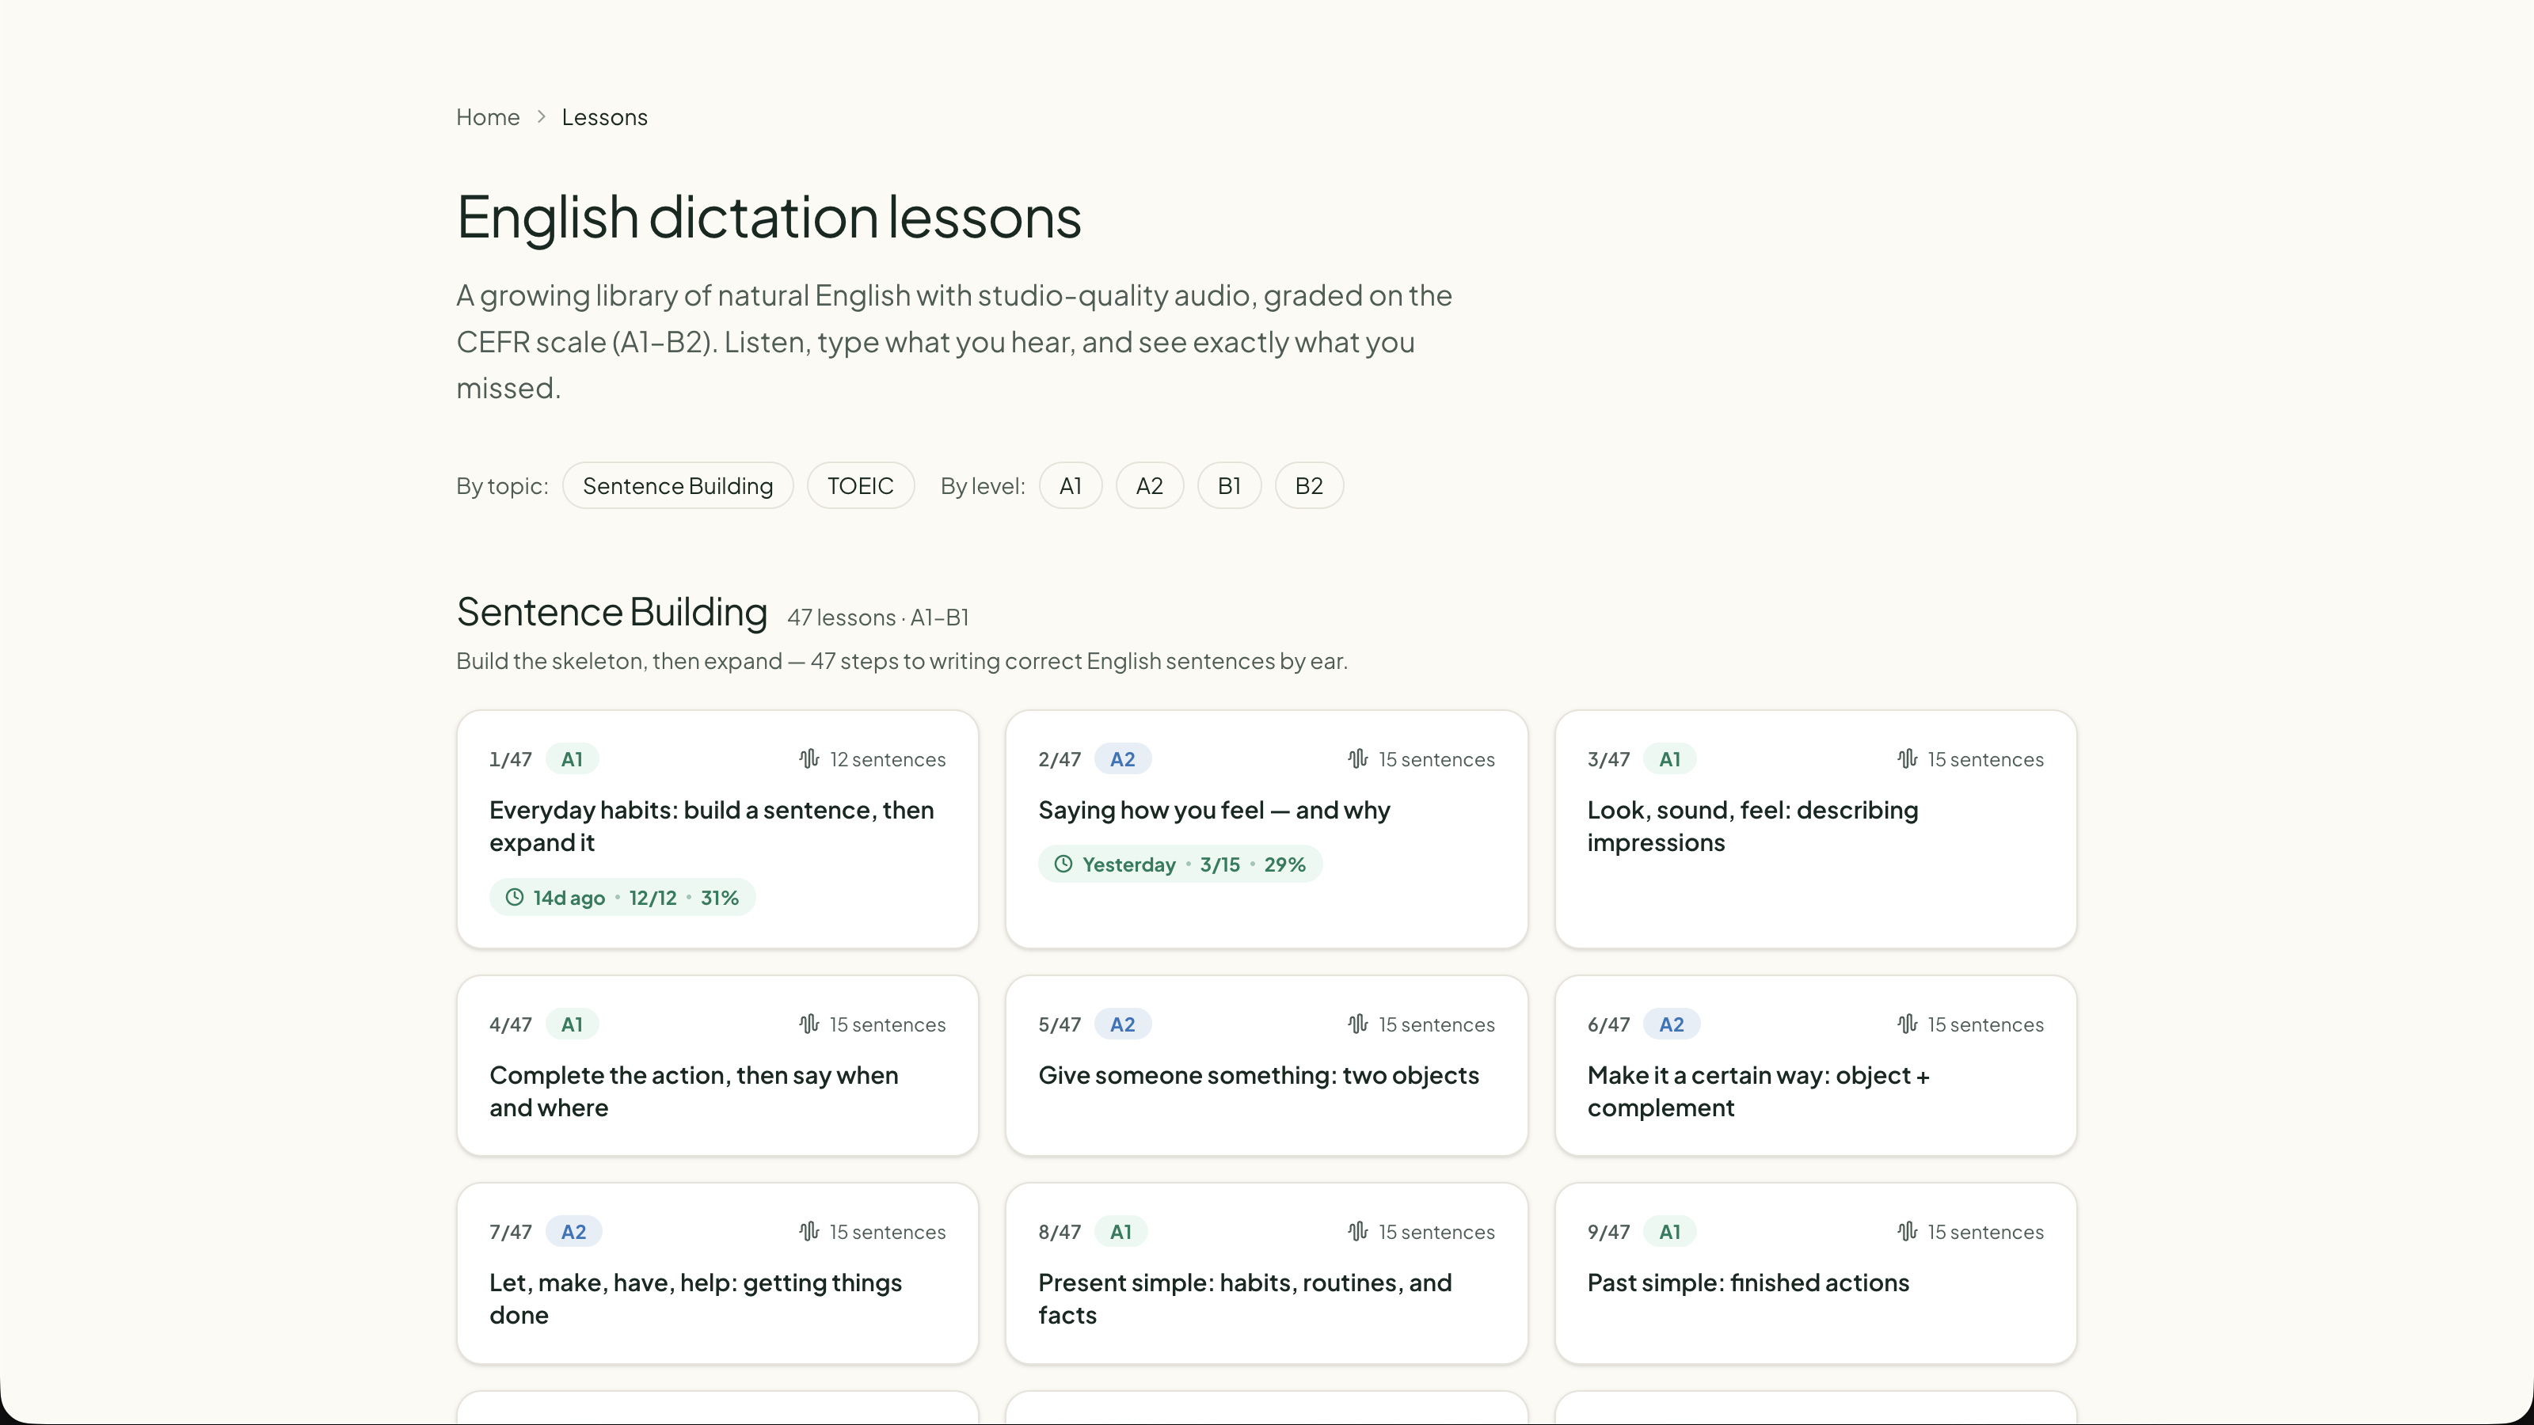2534x1425 pixels.
Task: Click the '47 lessons · A1–B1' label
Action: 877,617
